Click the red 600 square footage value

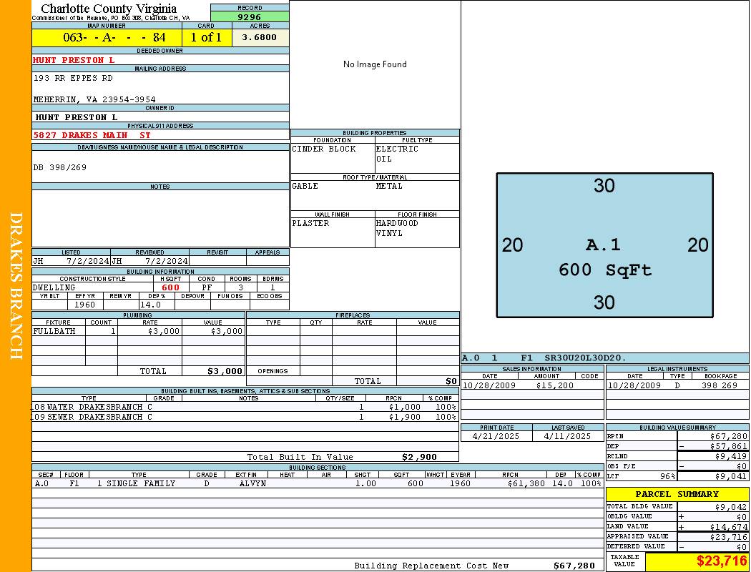coord(170,287)
